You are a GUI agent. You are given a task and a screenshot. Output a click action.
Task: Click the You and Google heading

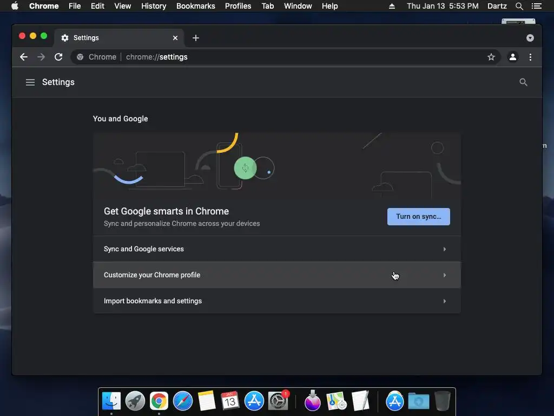(x=120, y=119)
